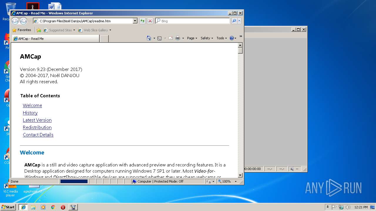Click the Bing search magnifier button
This screenshot has width=376, height=211.
(234, 21)
